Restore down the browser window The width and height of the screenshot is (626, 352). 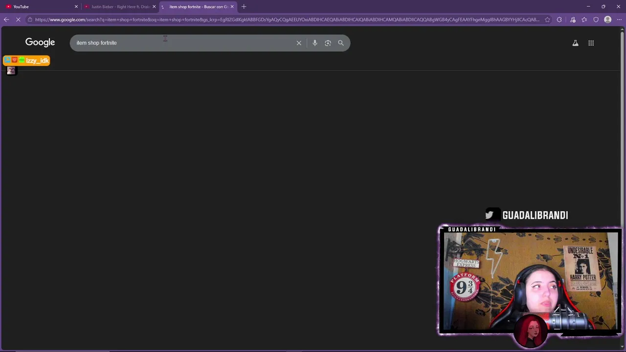604,6
